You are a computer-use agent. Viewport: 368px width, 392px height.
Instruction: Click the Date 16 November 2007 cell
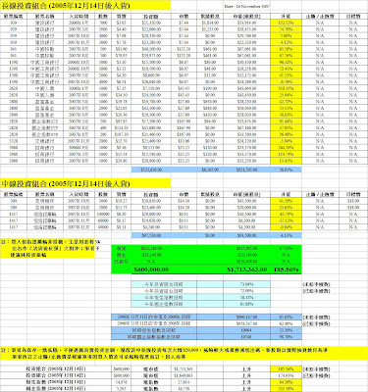247,6
